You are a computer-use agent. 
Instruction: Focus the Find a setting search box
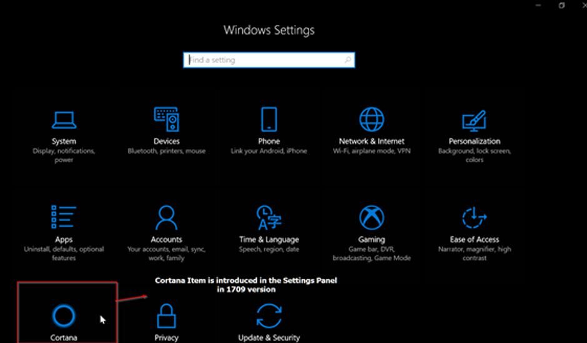[x=269, y=60]
